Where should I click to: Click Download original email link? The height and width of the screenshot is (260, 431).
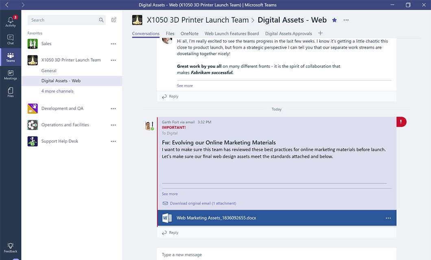pyautogui.click(x=202, y=203)
